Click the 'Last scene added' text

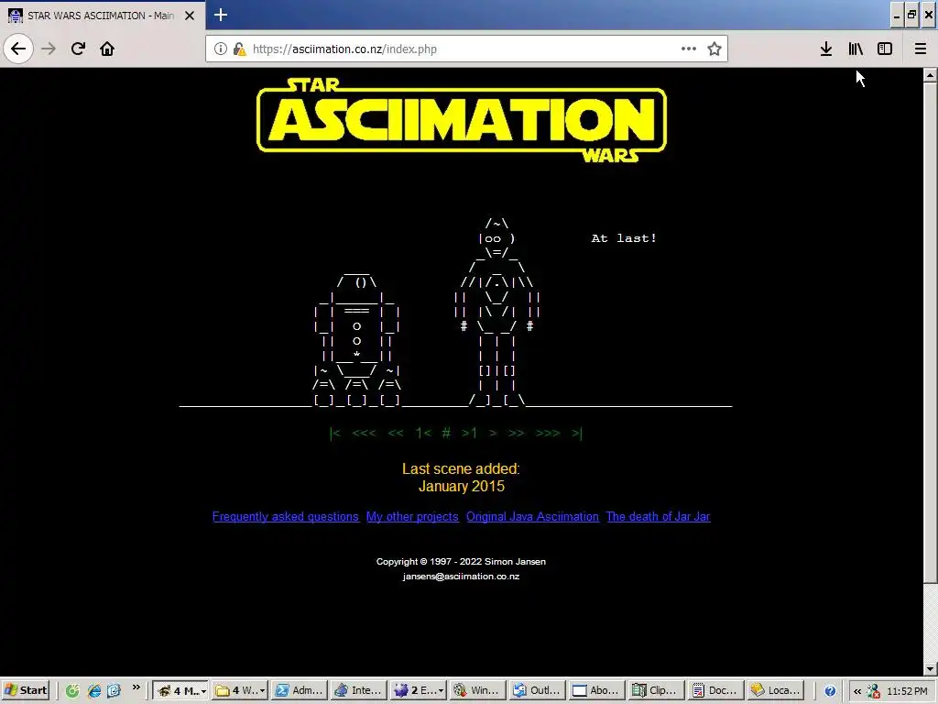(x=461, y=468)
